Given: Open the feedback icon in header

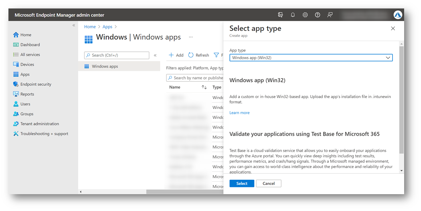Looking at the screenshot, I should point(330,15).
